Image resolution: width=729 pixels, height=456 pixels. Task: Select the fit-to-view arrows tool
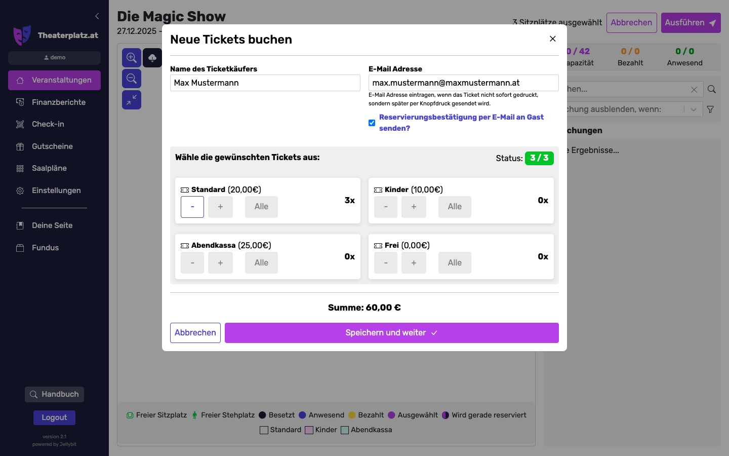(x=132, y=100)
